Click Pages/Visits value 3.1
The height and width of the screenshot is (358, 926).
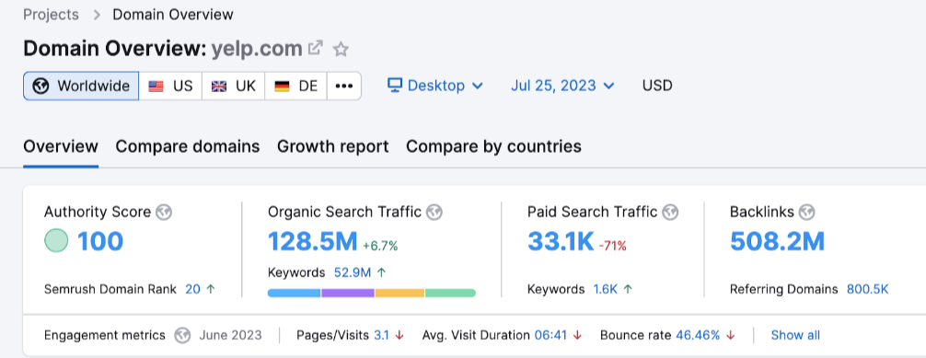[381, 336]
